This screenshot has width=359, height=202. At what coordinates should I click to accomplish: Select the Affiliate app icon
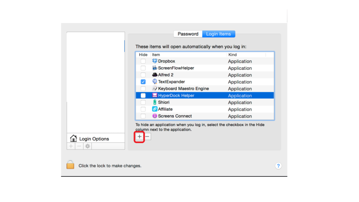click(155, 109)
